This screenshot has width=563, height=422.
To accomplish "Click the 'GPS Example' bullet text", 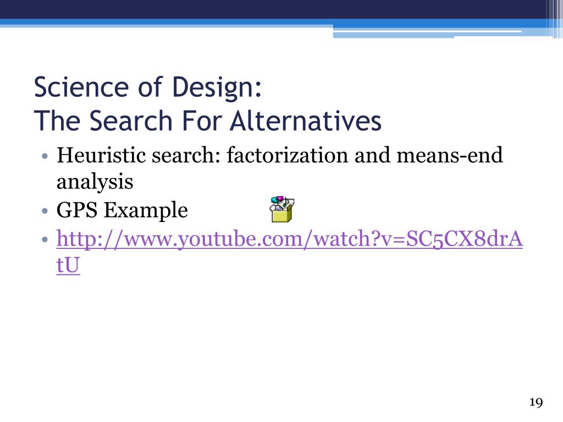I will click(x=122, y=210).
